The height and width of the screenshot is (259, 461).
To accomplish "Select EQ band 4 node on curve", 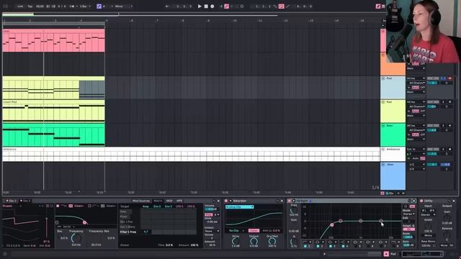I will 381,221.
